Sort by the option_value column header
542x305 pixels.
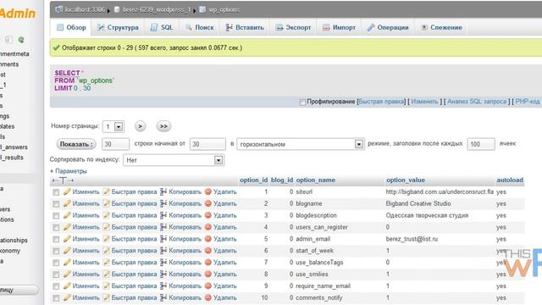coord(406,180)
